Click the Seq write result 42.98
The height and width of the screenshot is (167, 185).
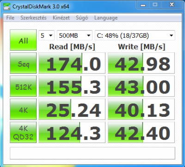click(141, 63)
